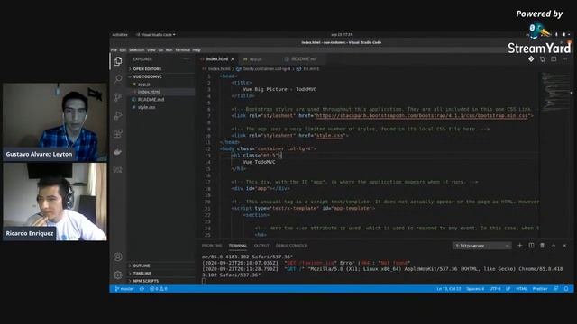Click the HTML language mode status entry
Screen dimensions: 577x324
point(521,289)
